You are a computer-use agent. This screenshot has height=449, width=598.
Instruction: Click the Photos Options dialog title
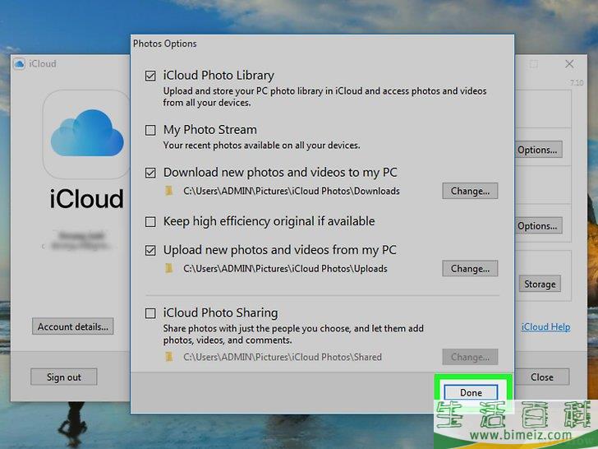[x=165, y=44]
